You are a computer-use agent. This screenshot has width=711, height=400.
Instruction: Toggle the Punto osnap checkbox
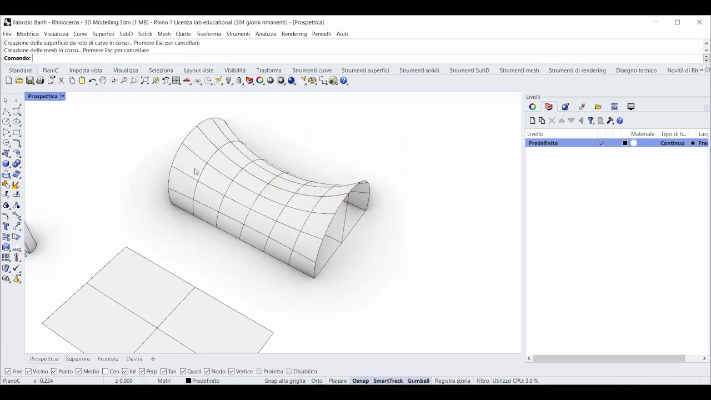pos(54,371)
